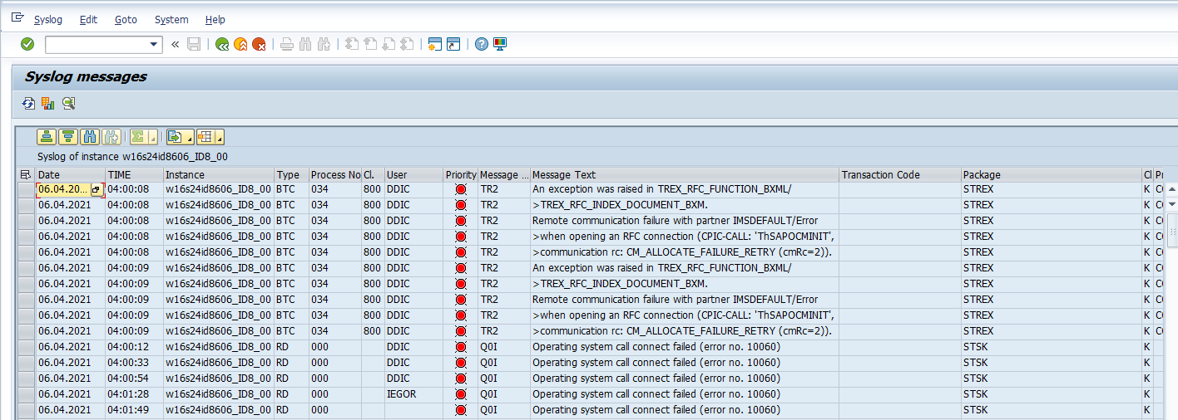The height and width of the screenshot is (420, 1178).
Task: Click the select-all icon left of Date header
Action: 26,175
